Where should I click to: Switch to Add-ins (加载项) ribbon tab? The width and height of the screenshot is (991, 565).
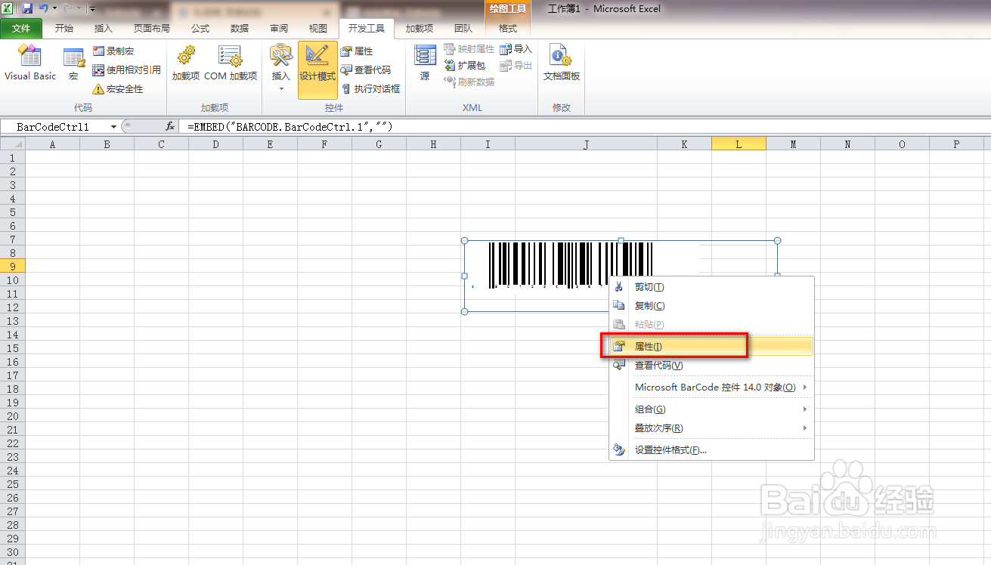pos(420,28)
